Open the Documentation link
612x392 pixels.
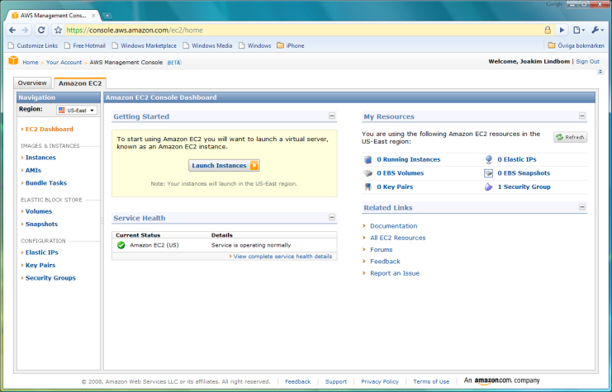pyautogui.click(x=393, y=226)
